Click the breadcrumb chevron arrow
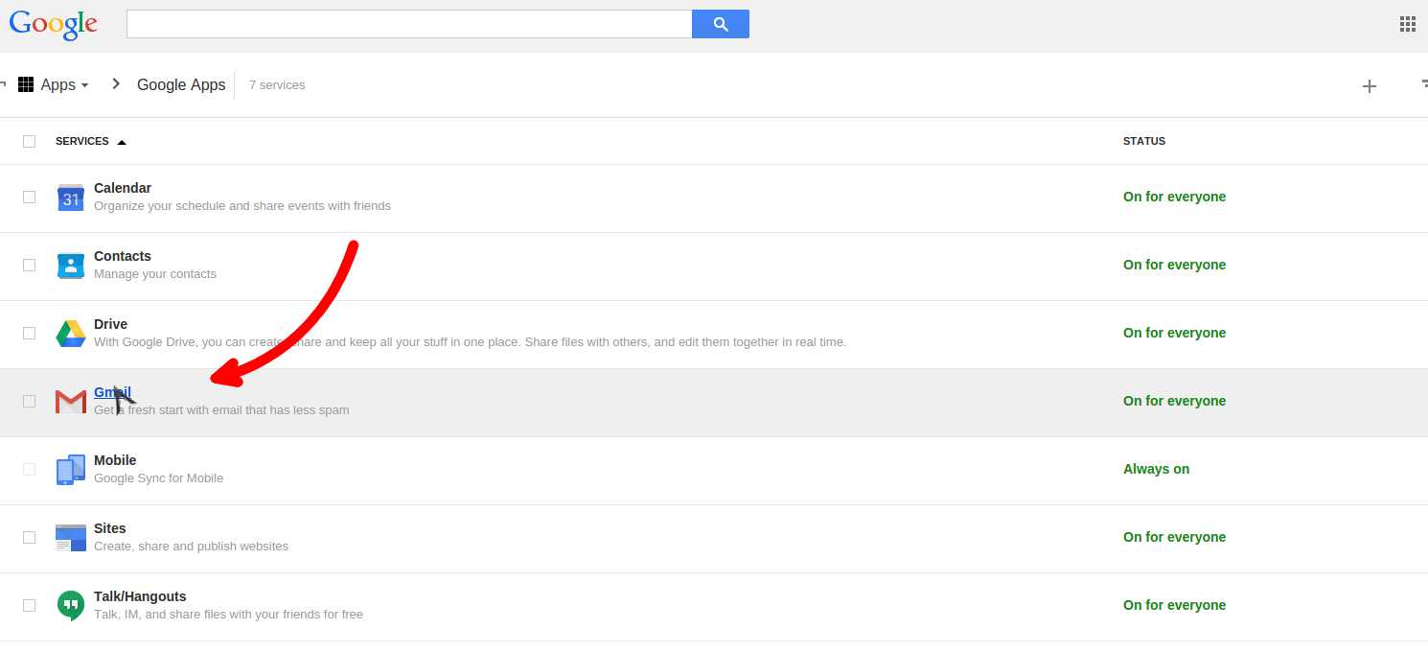 pos(116,84)
